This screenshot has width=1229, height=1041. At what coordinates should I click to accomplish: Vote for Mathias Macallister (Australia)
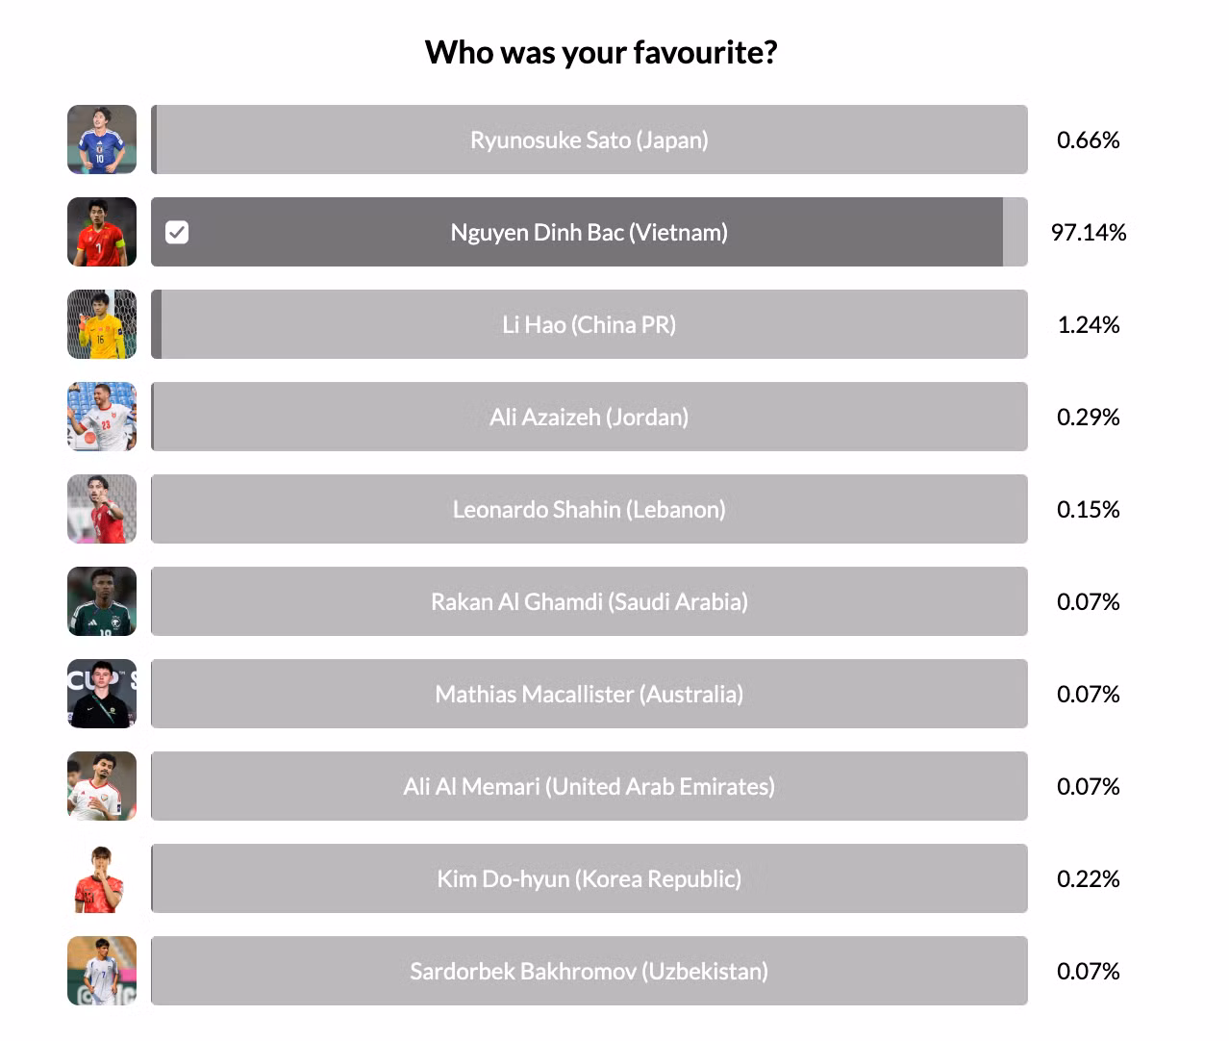pos(589,694)
